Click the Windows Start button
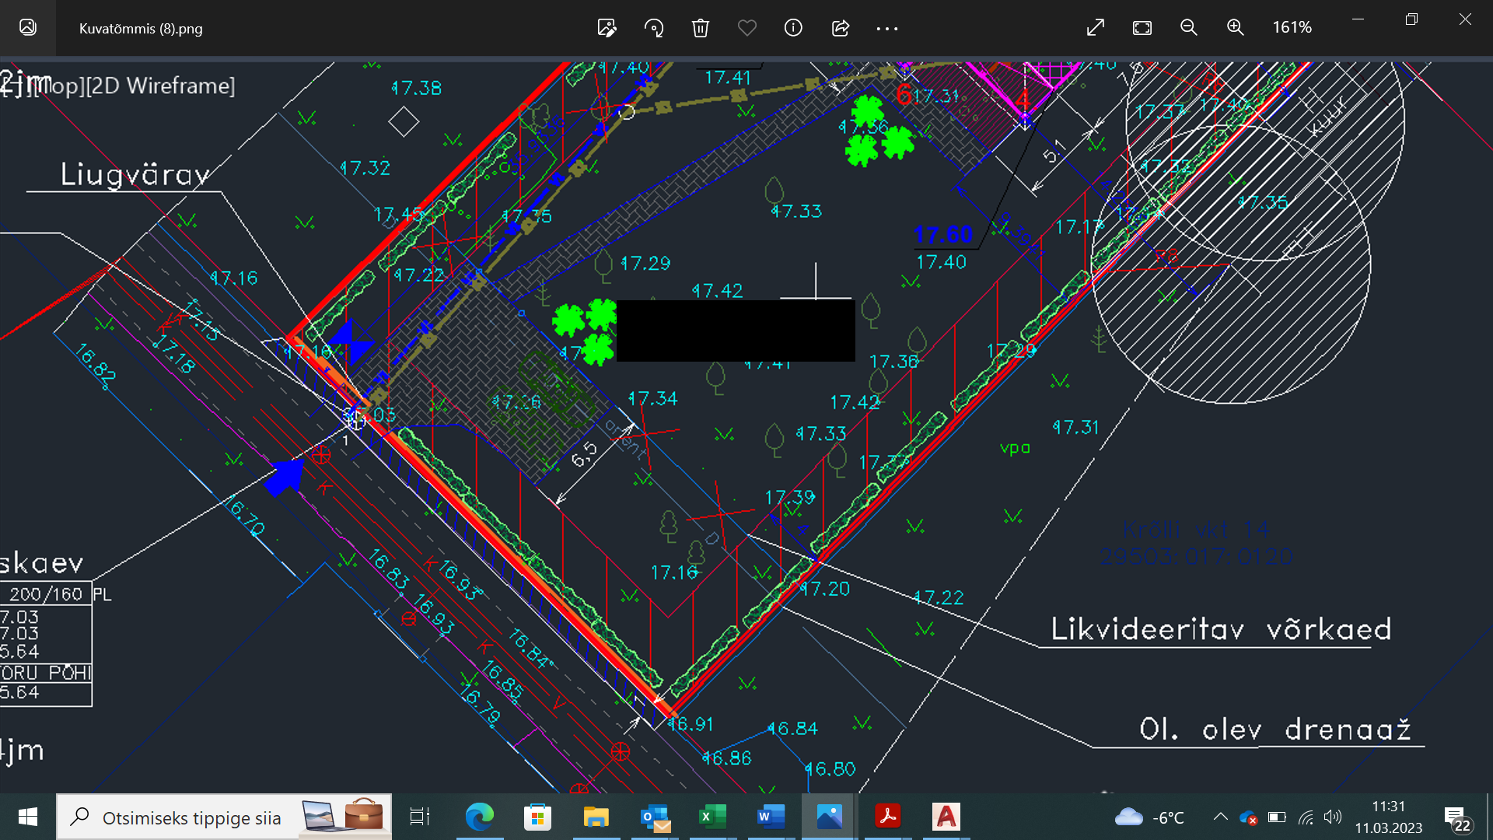The height and width of the screenshot is (840, 1493). point(28,817)
